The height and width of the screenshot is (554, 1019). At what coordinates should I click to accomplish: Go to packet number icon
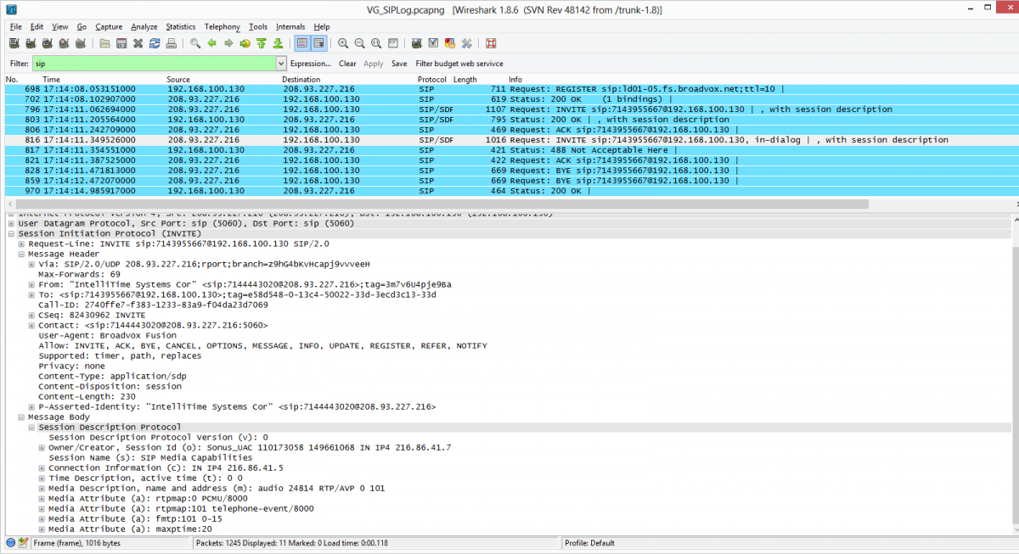(245, 43)
